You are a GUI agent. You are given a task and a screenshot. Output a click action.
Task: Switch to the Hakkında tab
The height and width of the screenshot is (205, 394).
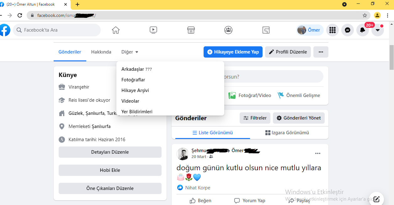[x=101, y=52]
